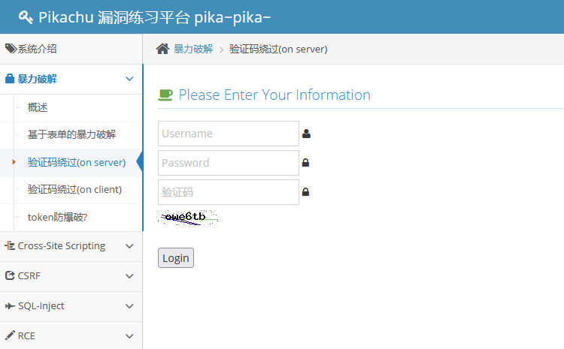Click the tag icon beside 系统介绍
The image size is (564, 349).
click(x=11, y=49)
